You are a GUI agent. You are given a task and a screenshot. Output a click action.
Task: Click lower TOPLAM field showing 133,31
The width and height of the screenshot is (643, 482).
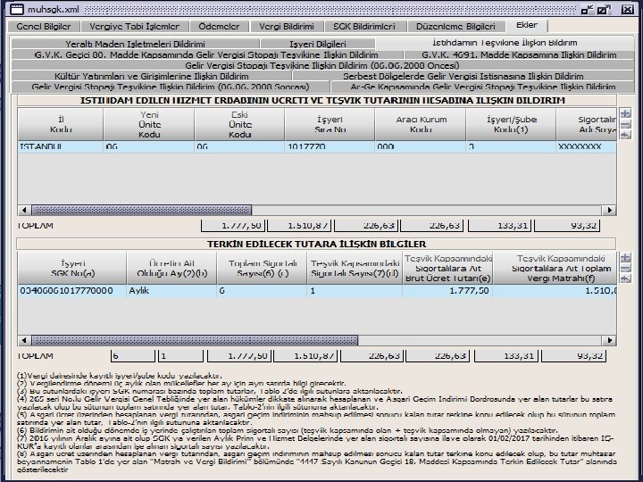click(x=506, y=356)
